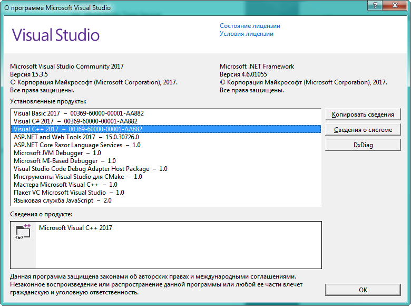Select Пакет VC Microsoft Visual Studio row

165,193
